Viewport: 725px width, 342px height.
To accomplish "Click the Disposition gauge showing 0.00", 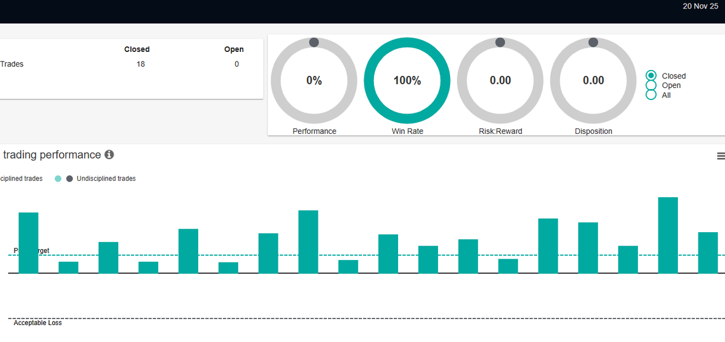I will click(x=593, y=80).
